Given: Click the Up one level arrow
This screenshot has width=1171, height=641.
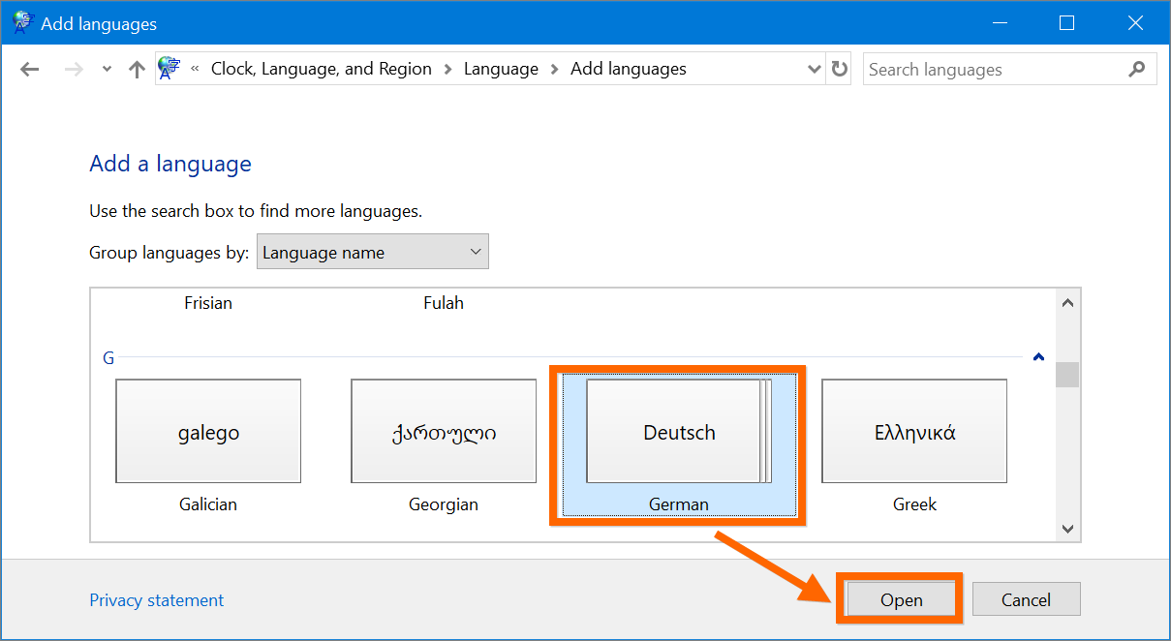Looking at the screenshot, I should coord(137,70).
